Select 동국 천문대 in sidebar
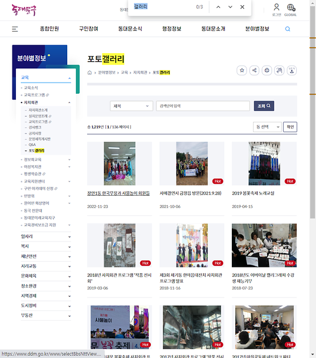The image size is (316, 358). 33,210
